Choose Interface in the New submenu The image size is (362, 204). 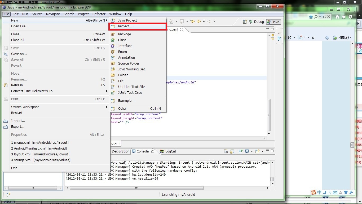coord(138,46)
